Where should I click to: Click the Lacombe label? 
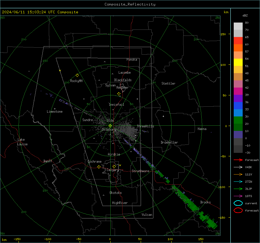pos(125,73)
